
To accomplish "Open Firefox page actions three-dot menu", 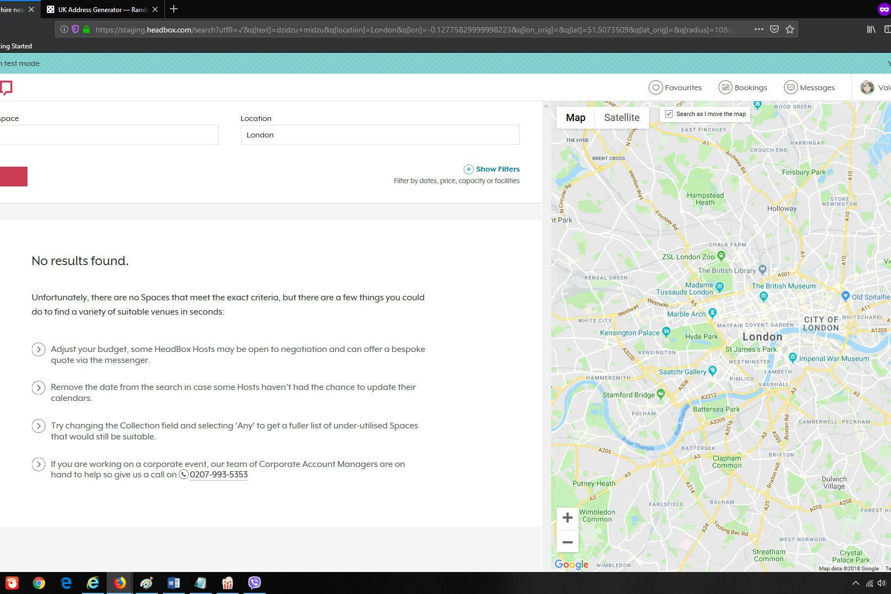I will [758, 30].
